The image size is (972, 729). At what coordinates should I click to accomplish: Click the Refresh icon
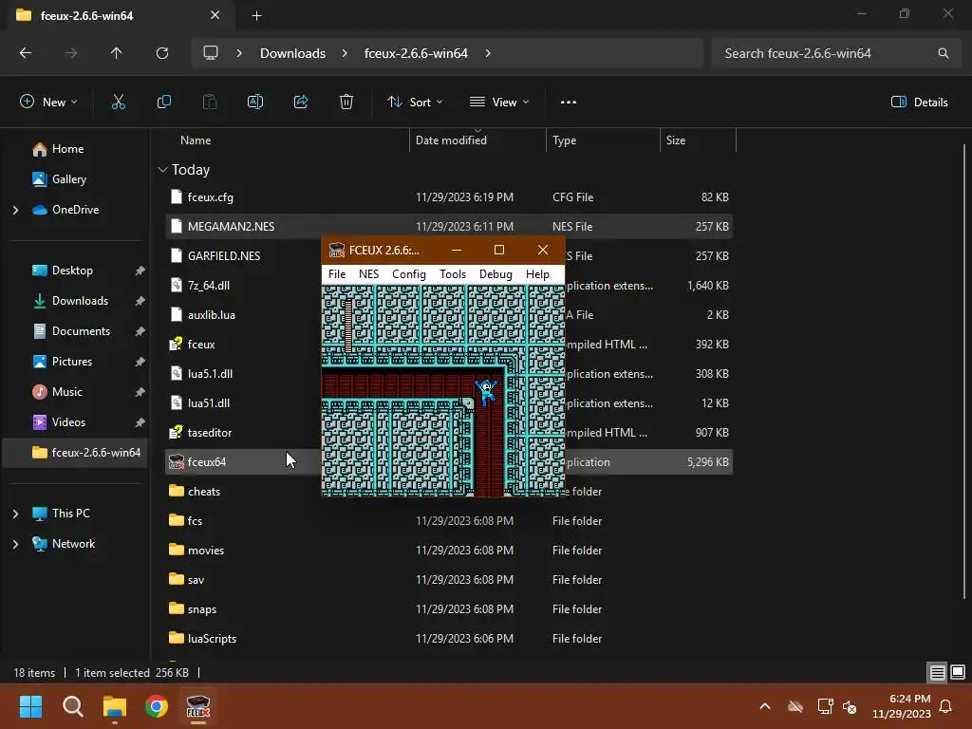[x=162, y=53]
